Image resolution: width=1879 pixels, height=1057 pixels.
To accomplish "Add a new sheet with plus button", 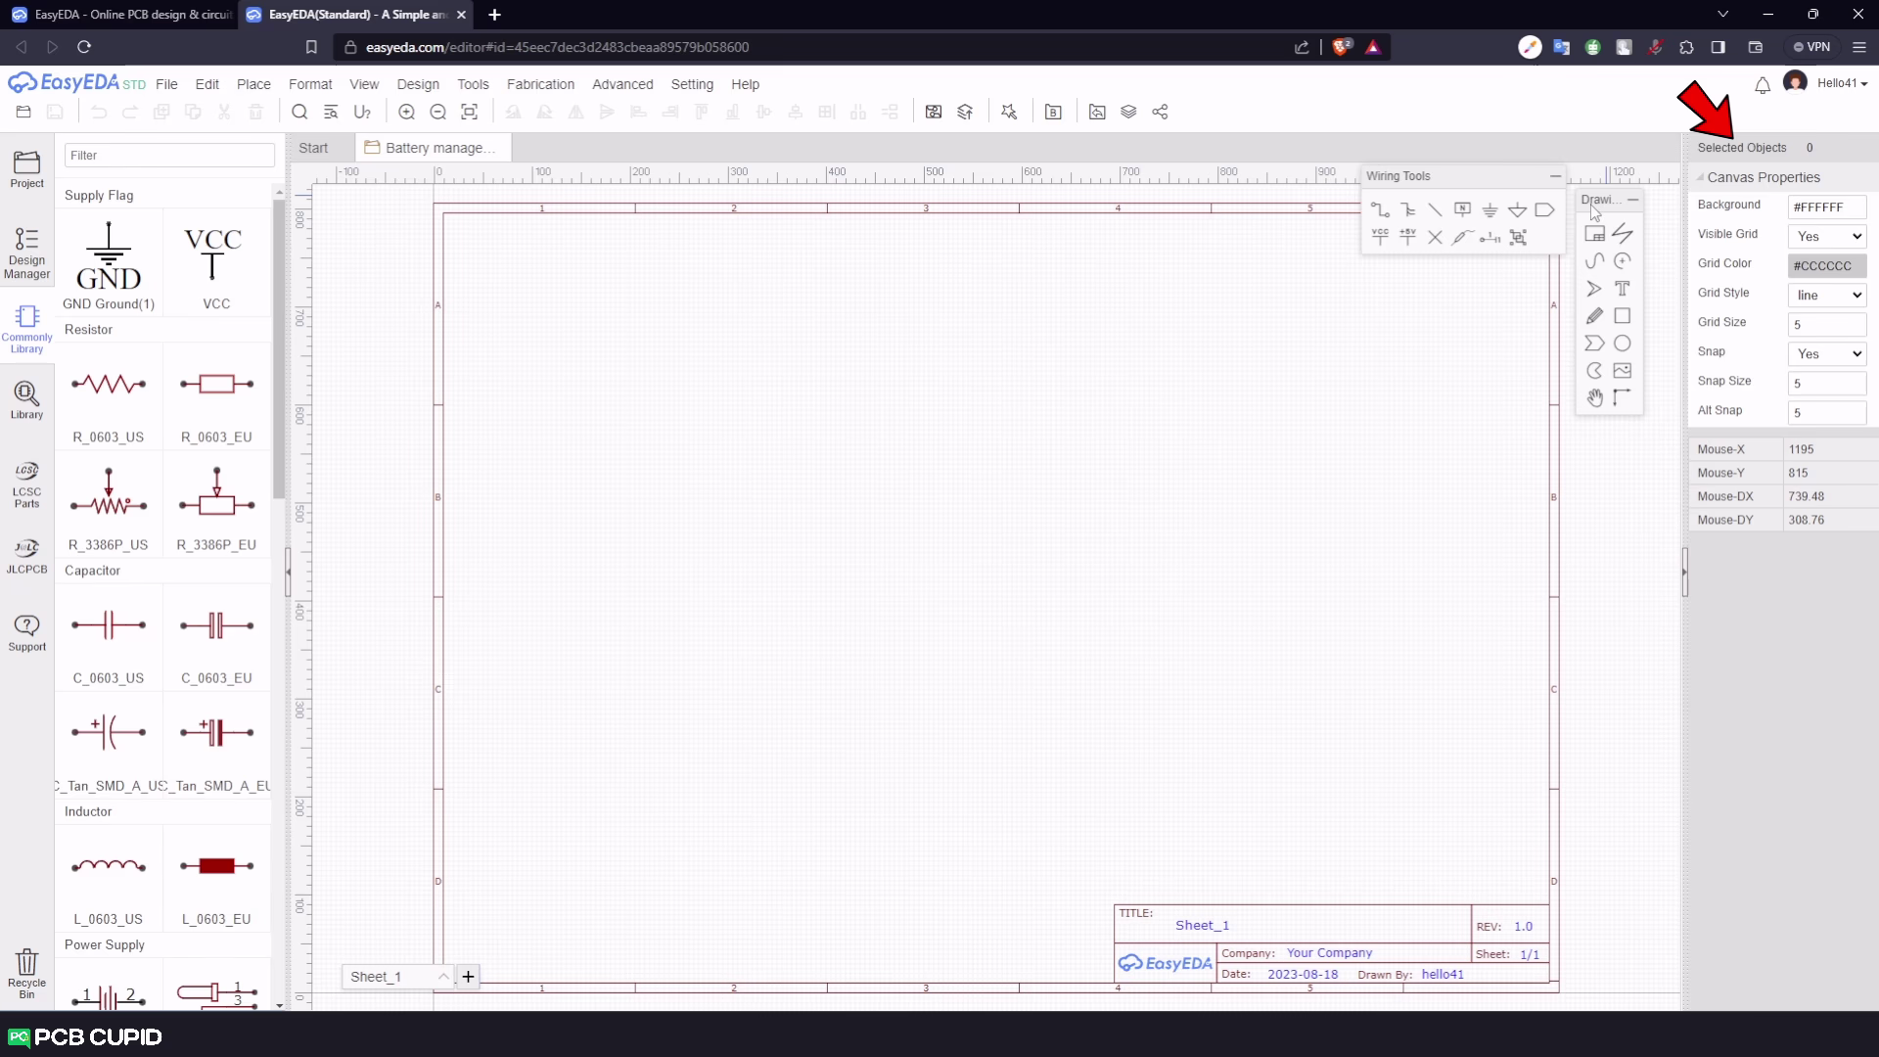I will tap(468, 976).
